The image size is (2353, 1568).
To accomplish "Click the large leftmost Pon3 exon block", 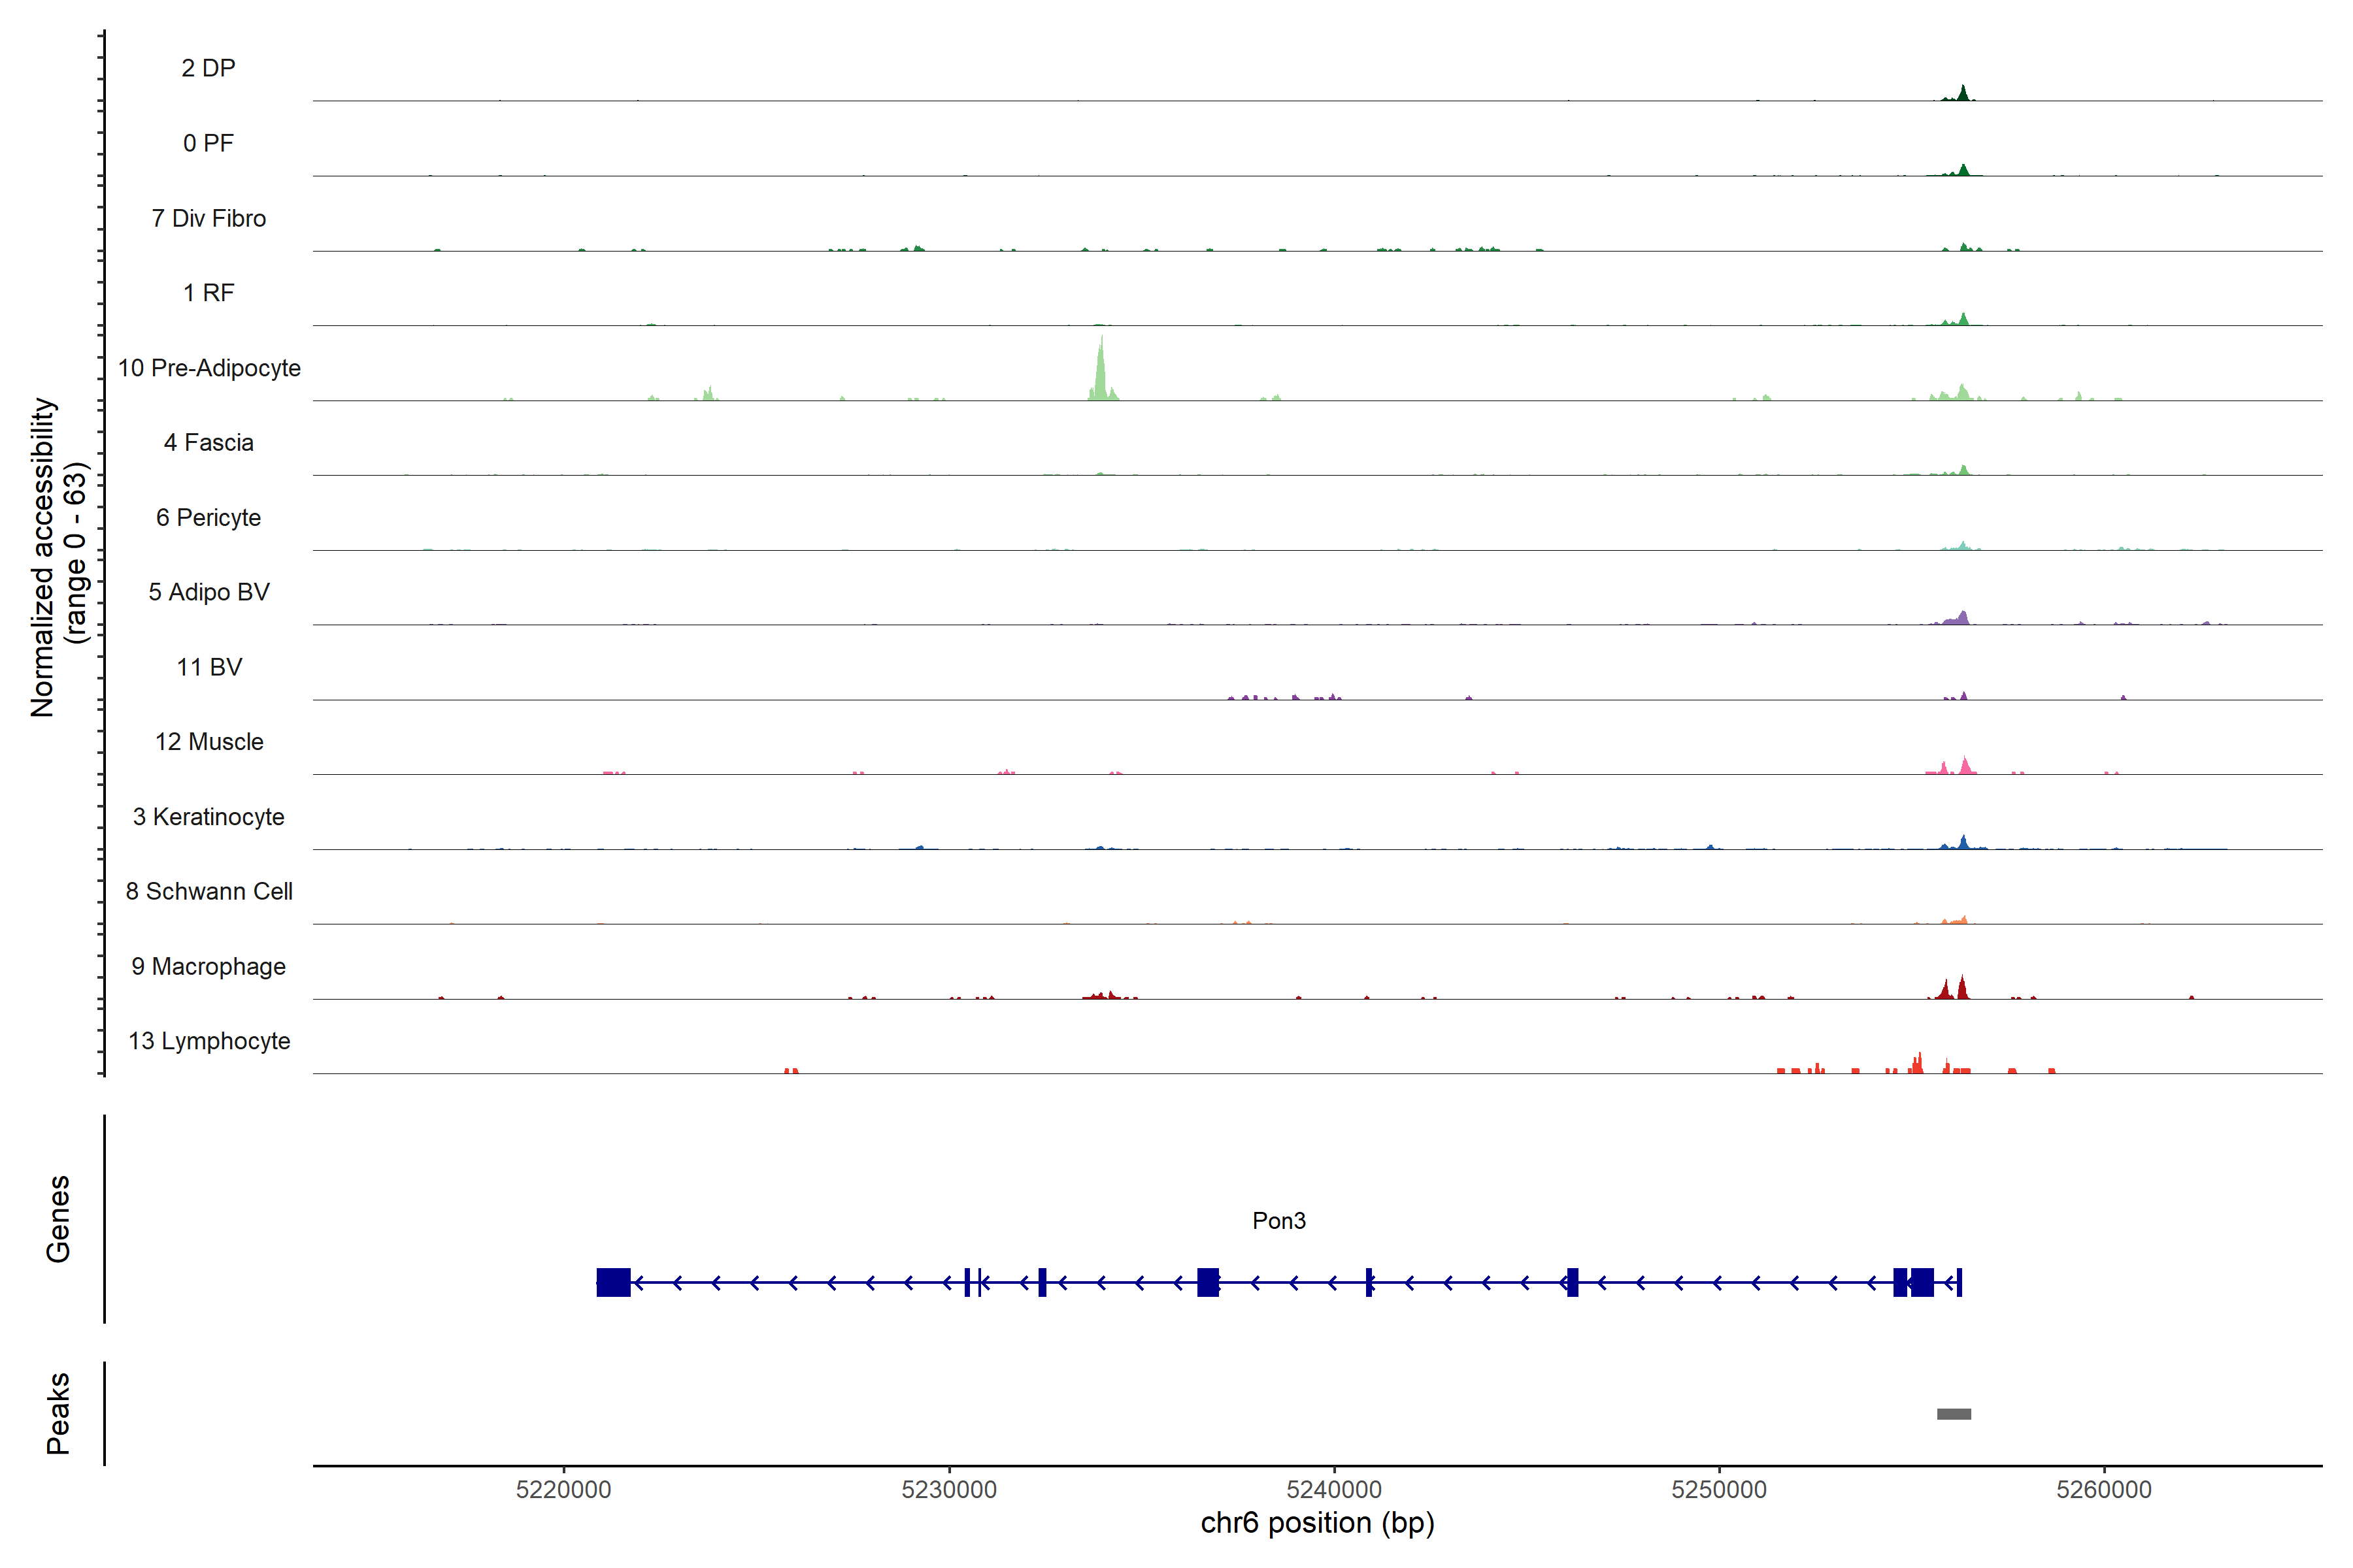I will 613,1282.
